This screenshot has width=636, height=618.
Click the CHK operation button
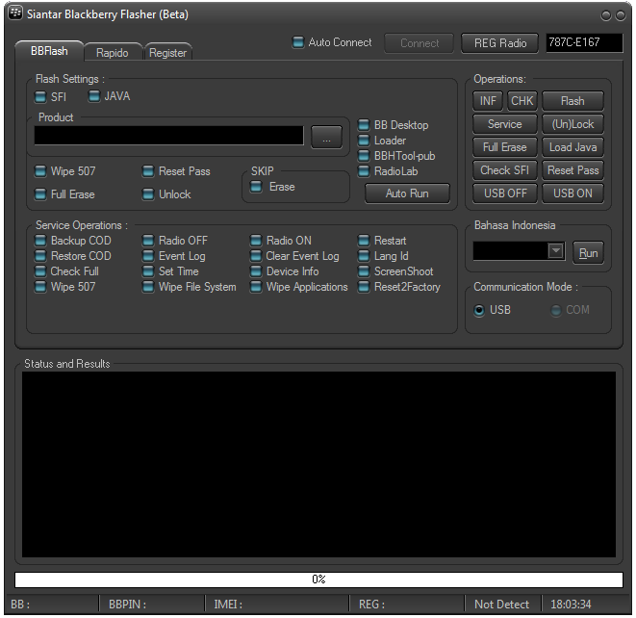[522, 101]
